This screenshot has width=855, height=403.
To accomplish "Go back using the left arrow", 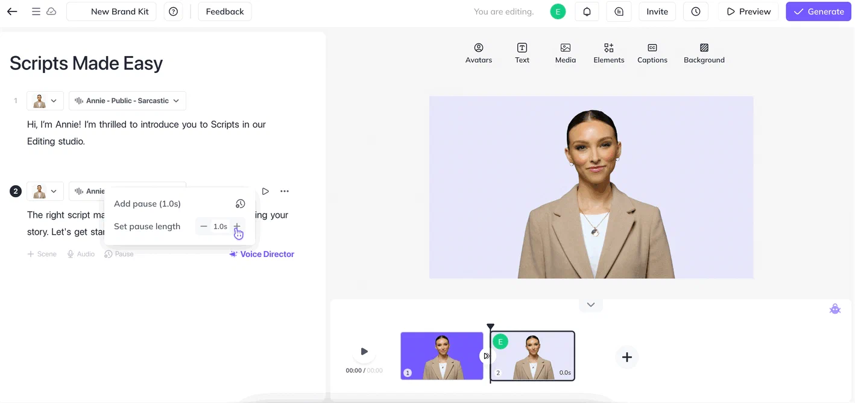I will (x=12, y=11).
